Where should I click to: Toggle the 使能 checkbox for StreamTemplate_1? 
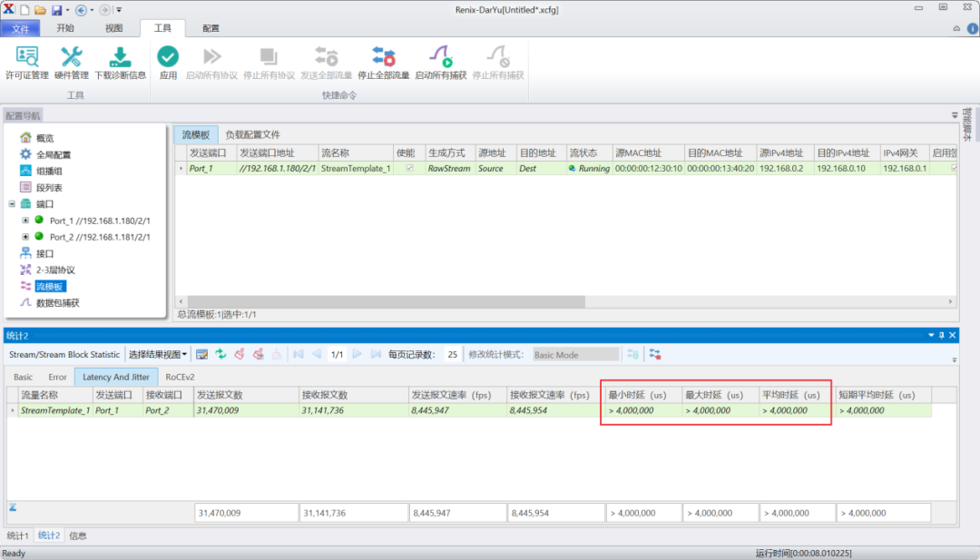409,169
